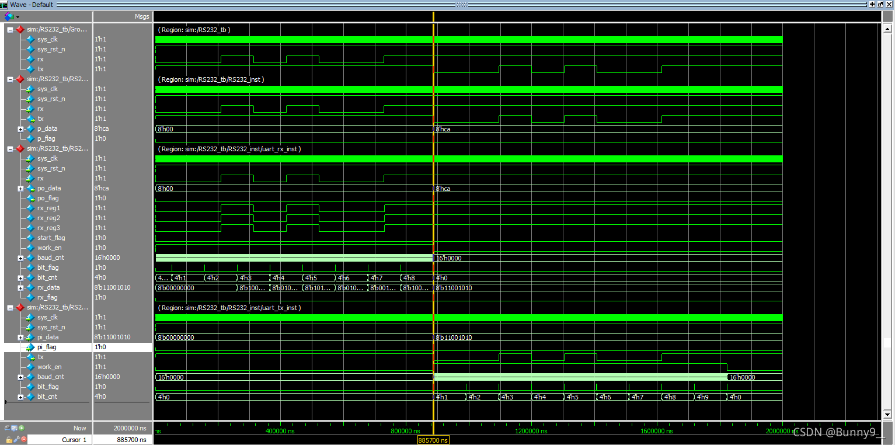The image size is (895, 445).
Task: Toggle leaf names icon in the bottom-left corner
Action: [8, 428]
